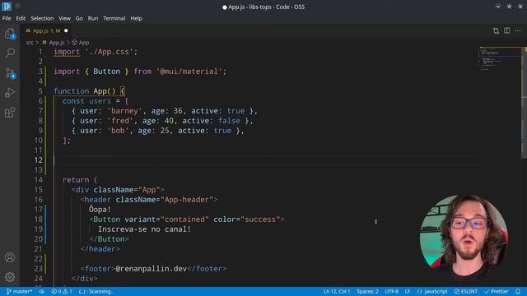Split the editor to the right
This screenshot has height=296, width=527.
pos(507,30)
